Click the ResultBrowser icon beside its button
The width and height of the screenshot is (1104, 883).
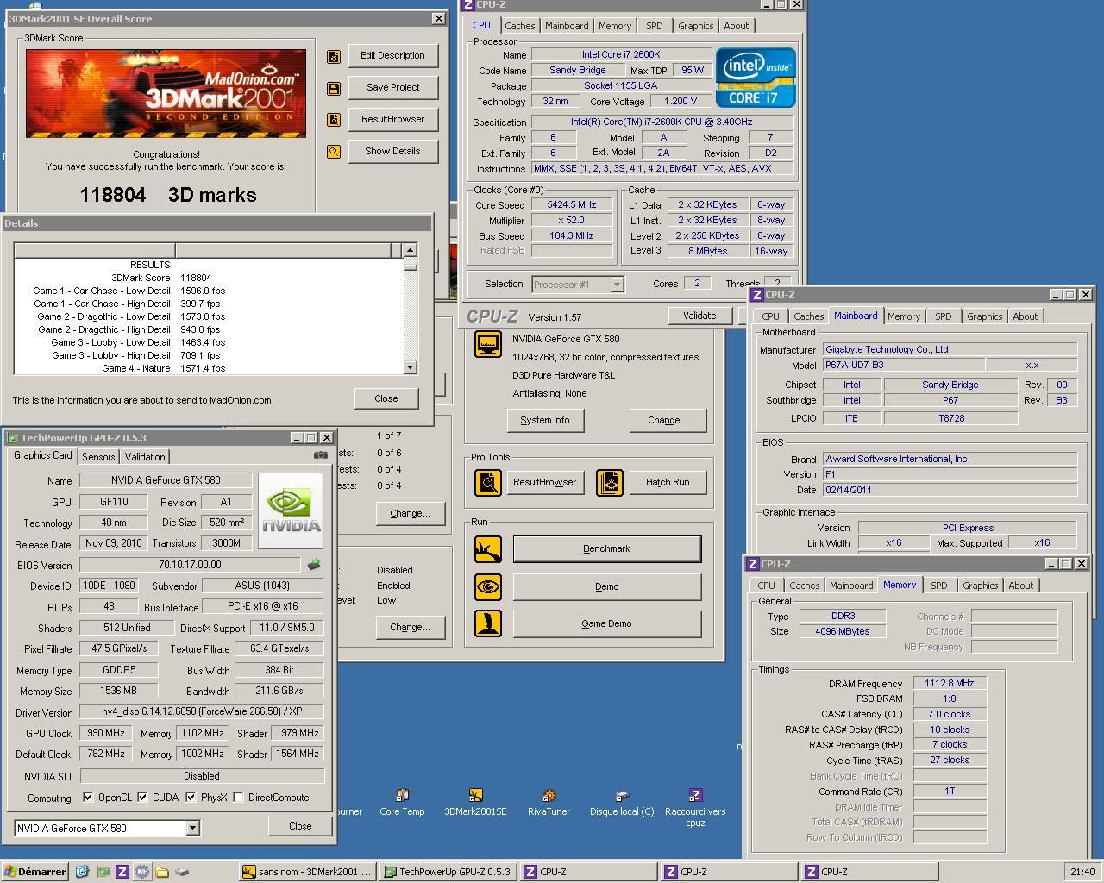coord(334,120)
